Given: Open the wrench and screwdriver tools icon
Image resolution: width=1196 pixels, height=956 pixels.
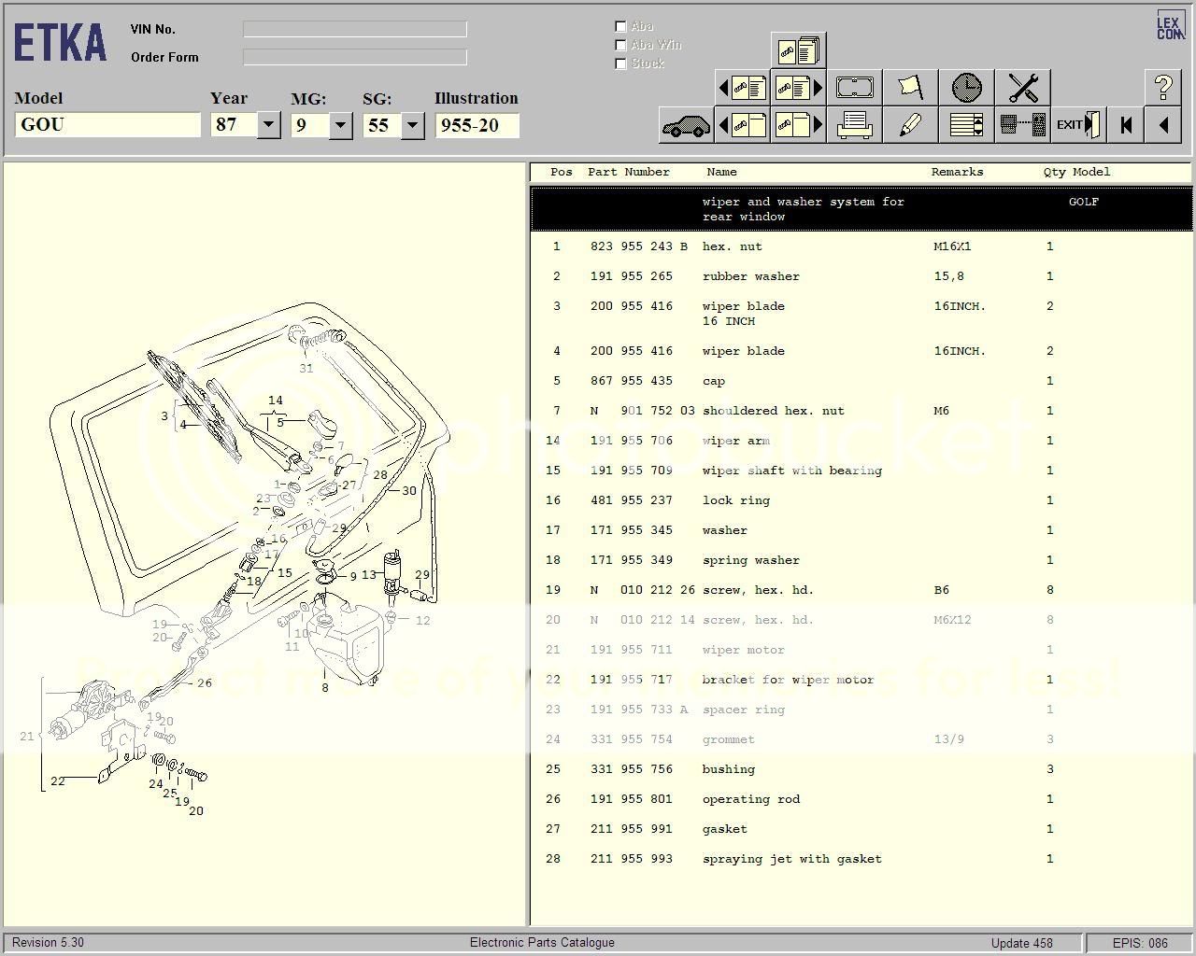Looking at the screenshot, I should pos(1023,89).
